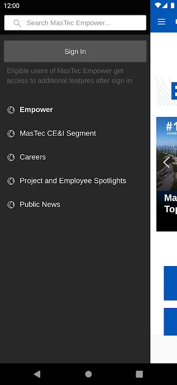Screen dimensions: 177x385
Task: Open the wind farm carousel image
Action: click(x=167, y=154)
